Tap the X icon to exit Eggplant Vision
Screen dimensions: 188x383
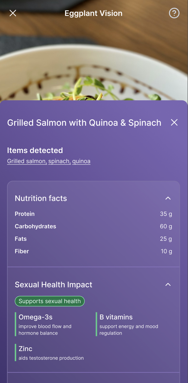point(13,13)
